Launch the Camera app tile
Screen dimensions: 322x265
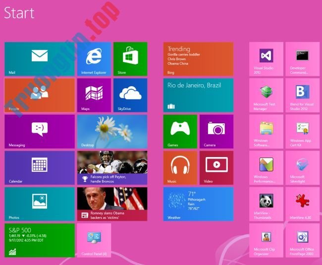point(216,131)
